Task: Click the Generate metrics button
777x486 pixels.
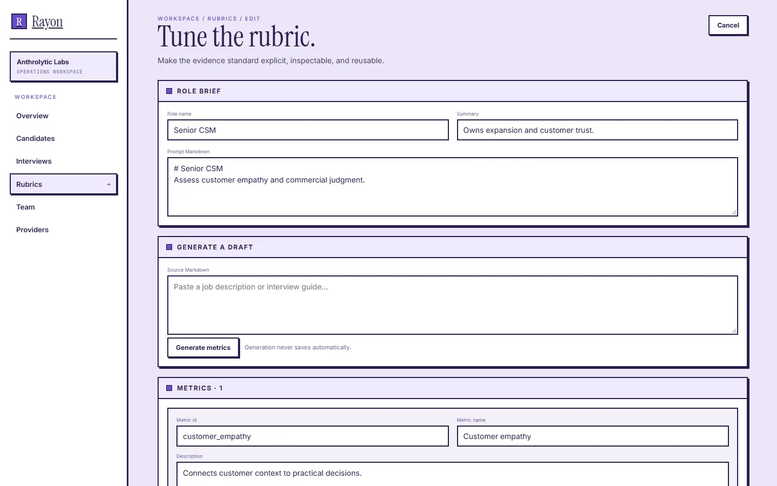Action: pyautogui.click(x=203, y=348)
